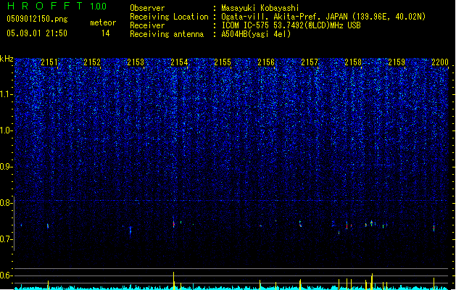Click the HROFFT 1.0.0 title text

[57, 6]
